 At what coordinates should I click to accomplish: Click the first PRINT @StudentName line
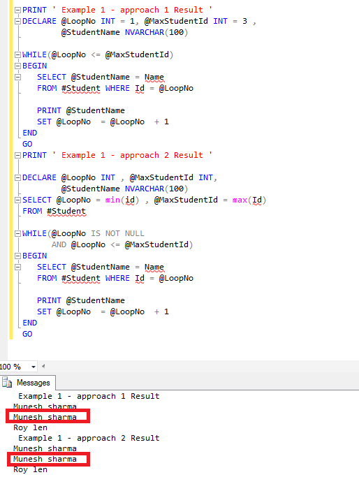click(81, 110)
